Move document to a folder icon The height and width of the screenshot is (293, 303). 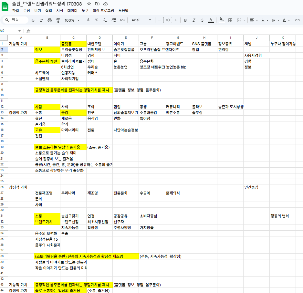click(97, 4)
